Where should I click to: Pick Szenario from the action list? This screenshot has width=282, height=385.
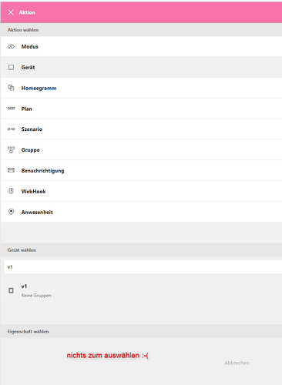(x=141, y=129)
